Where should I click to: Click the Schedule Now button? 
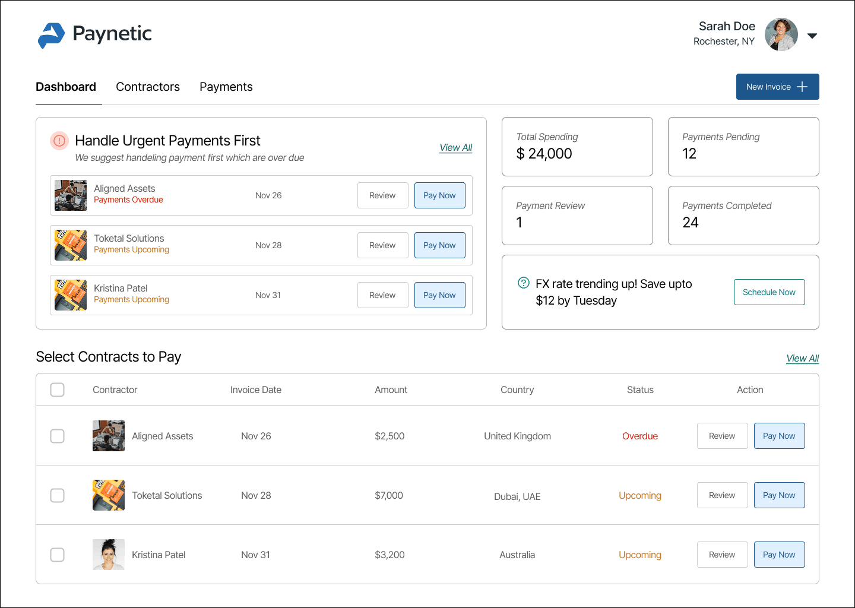click(x=769, y=292)
